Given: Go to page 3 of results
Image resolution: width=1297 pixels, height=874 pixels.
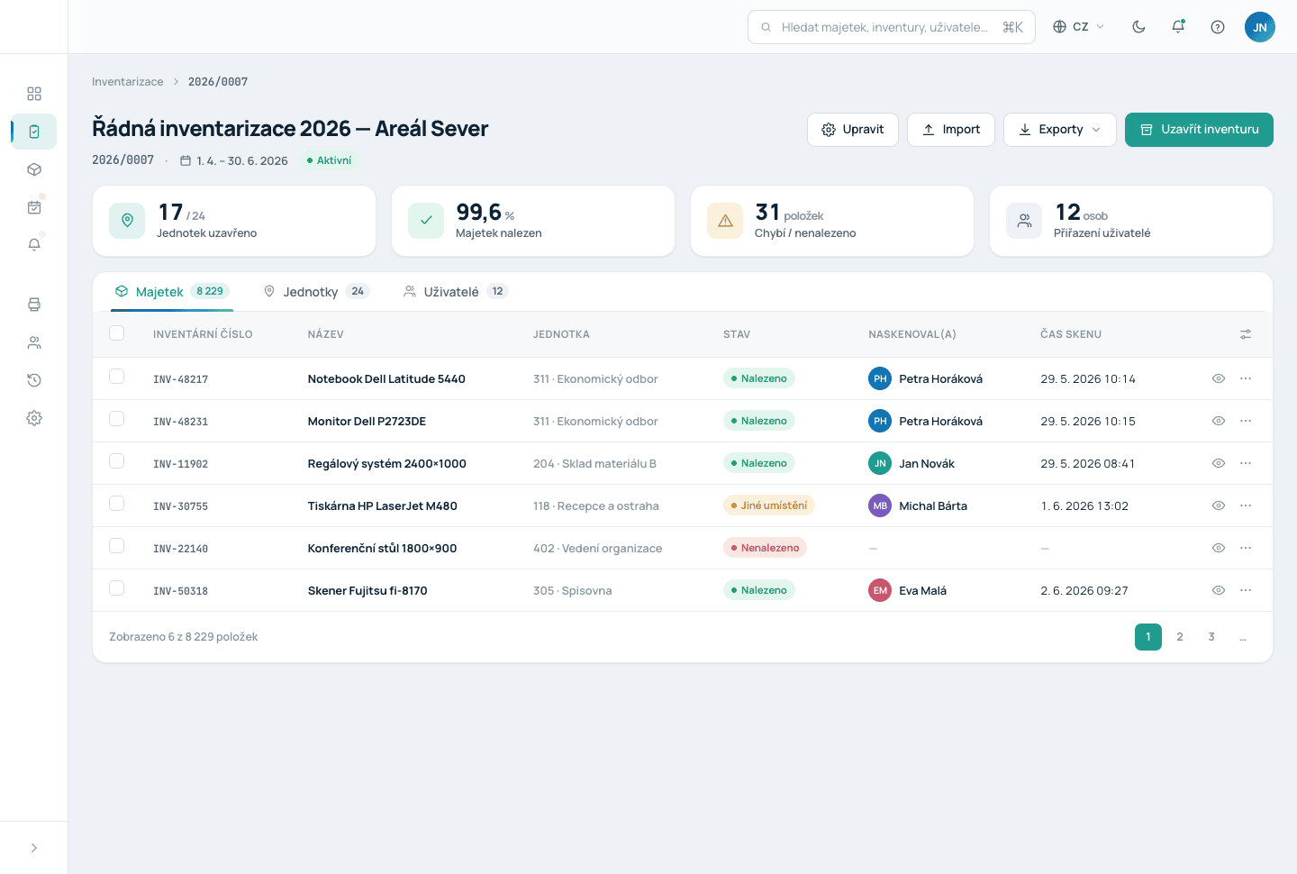Looking at the screenshot, I should click(x=1211, y=637).
